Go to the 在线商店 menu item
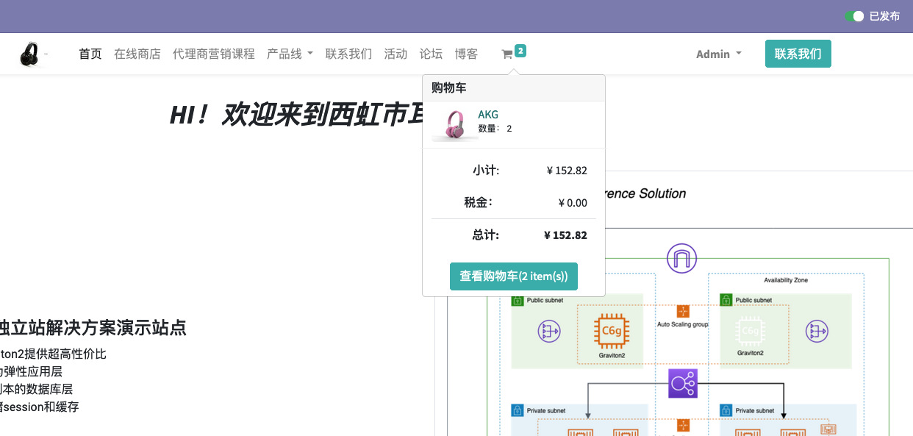This screenshot has height=436, width=913. point(137,54)
